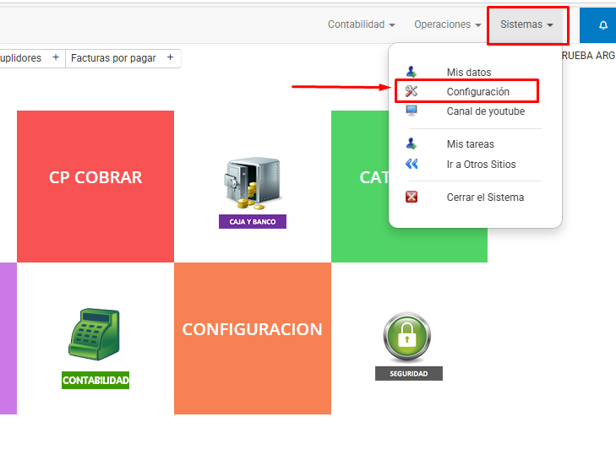Choose Ir a Otros Sitios menu entry
616x471 pixels.
481,165
